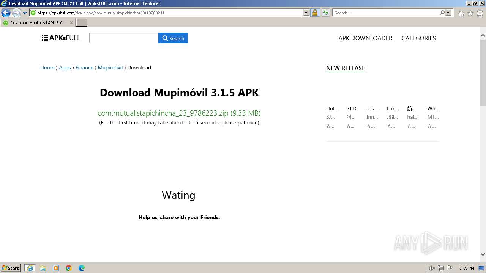Image resolution: width=486 pixels, height=273 pixels.
Task: Expand the address bar autocomplete dropdown
Action: (x=306, y=13)
